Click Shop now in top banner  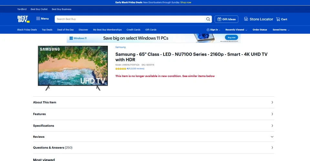[186, 2]
